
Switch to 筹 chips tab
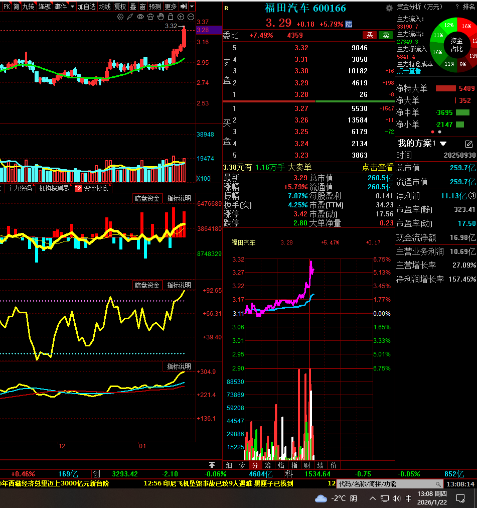click(x=268, y=465)
